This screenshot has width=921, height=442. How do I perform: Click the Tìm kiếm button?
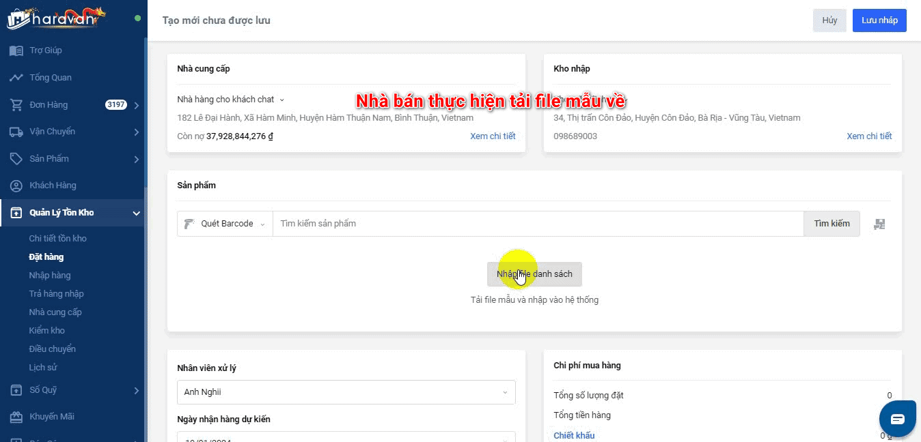click(x=831, y=224)
